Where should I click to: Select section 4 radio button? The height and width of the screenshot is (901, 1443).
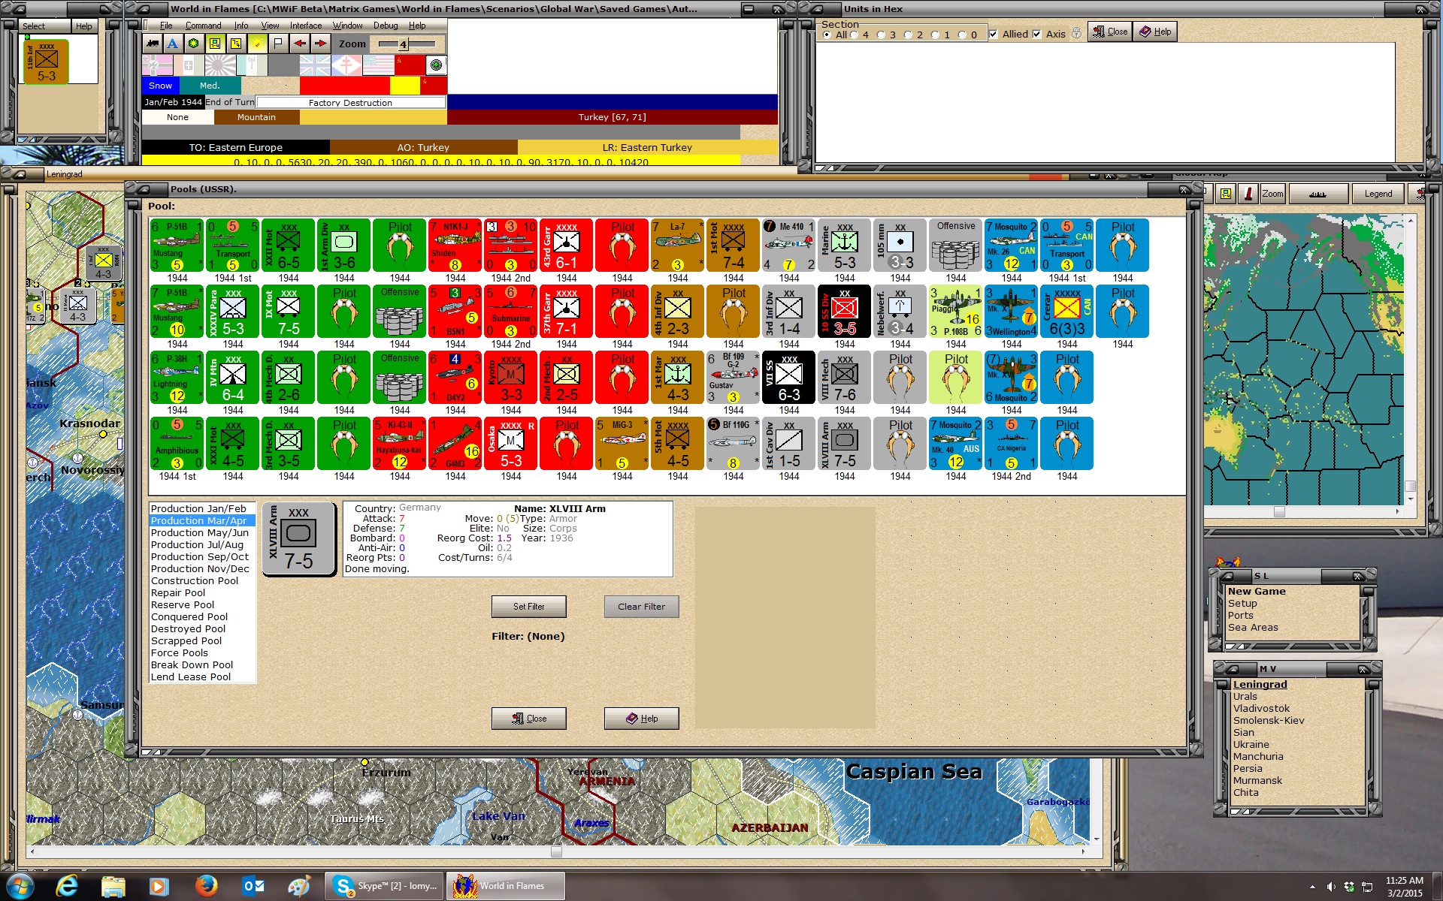pyautogui.click(x=855, y=35)
